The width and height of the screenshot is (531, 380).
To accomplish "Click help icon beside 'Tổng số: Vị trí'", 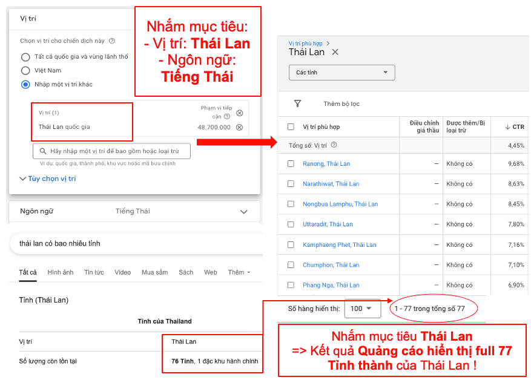I will click(x=334, y=145).
